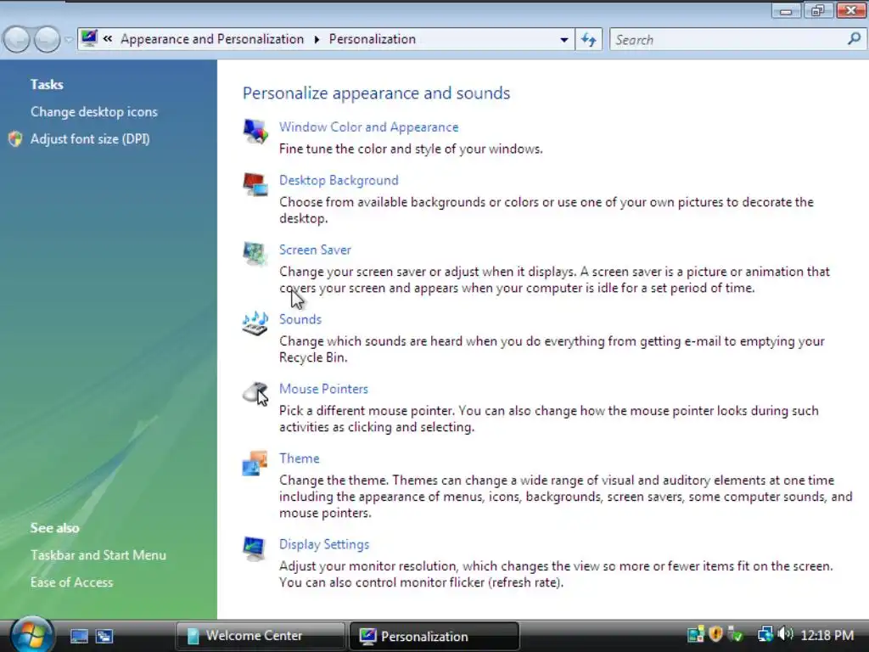Click the Forward navigation arrow button
The width and height of the screenshot is (869, 652).
coord(48,40)
